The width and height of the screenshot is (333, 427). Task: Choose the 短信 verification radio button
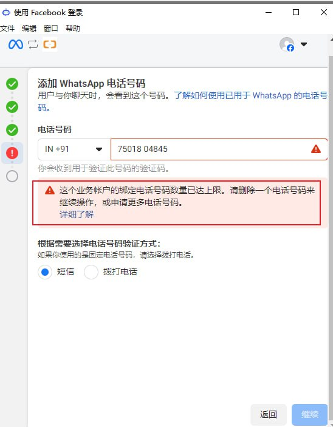tap(45, 272)
